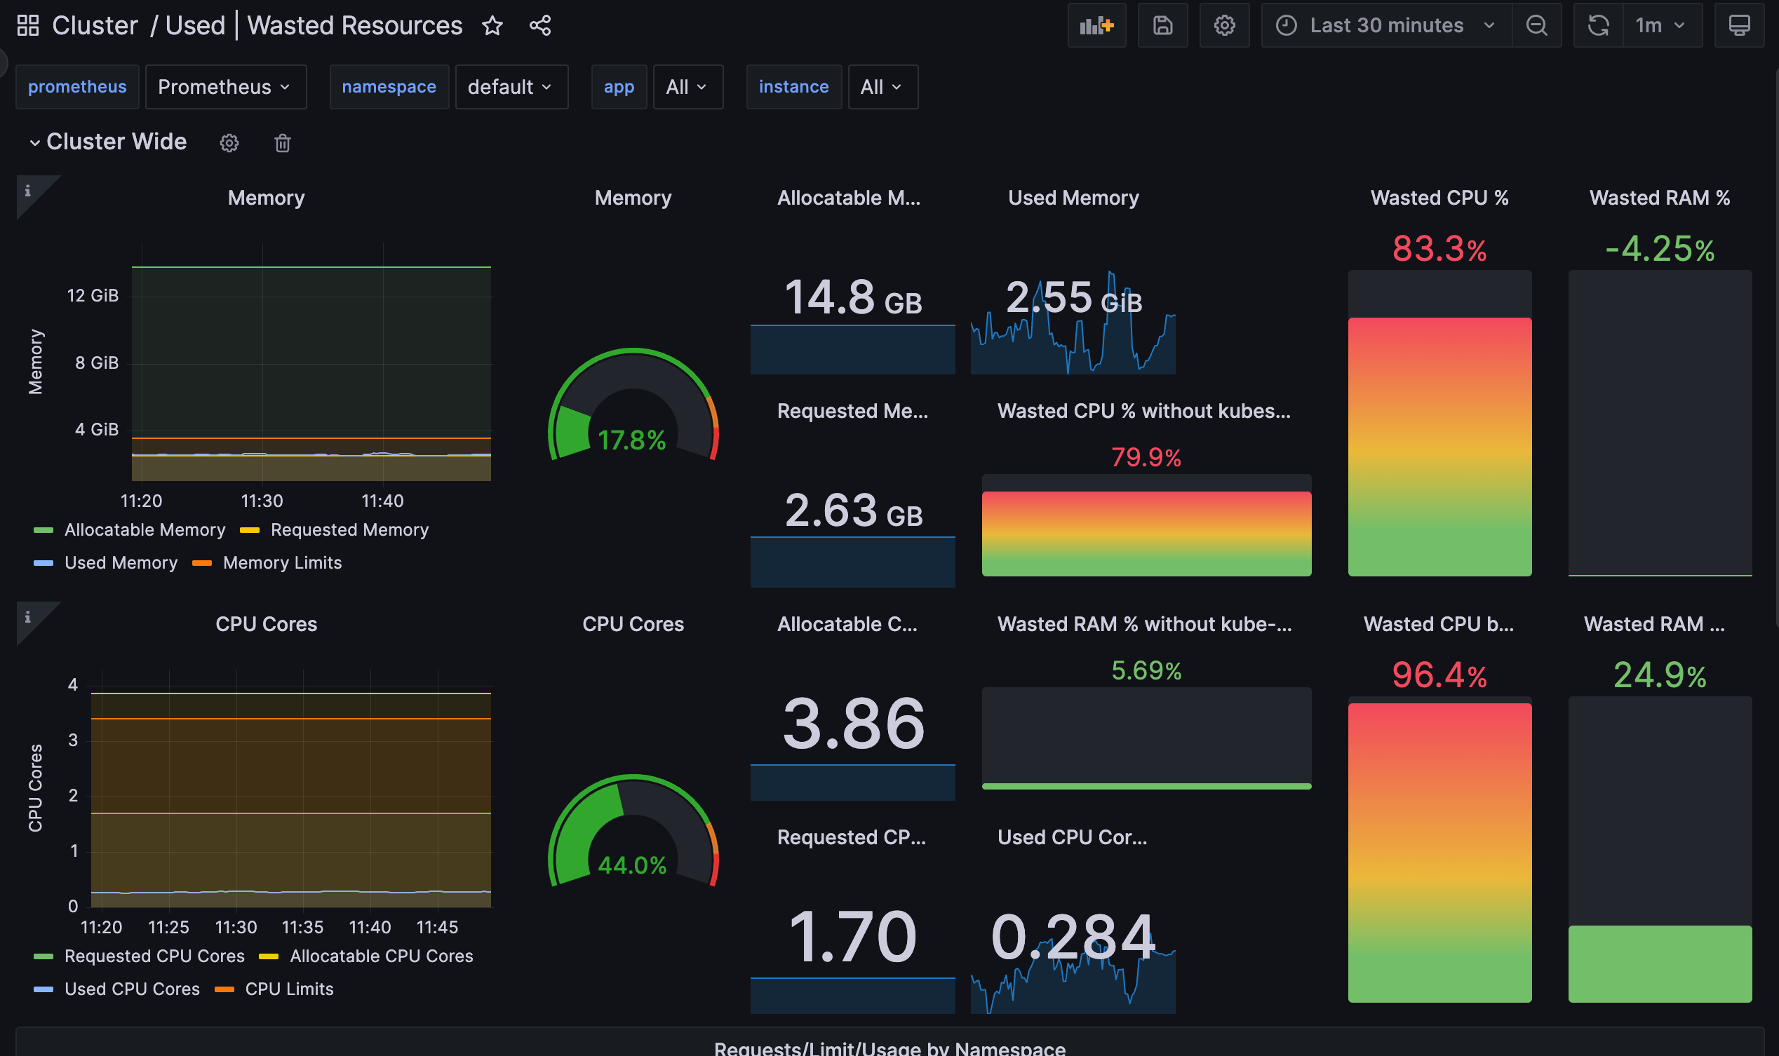This screenshot has height=1056, width=1779.
Task: Click the Cluster breadcrumb link
Action: (x=95, y=26)
